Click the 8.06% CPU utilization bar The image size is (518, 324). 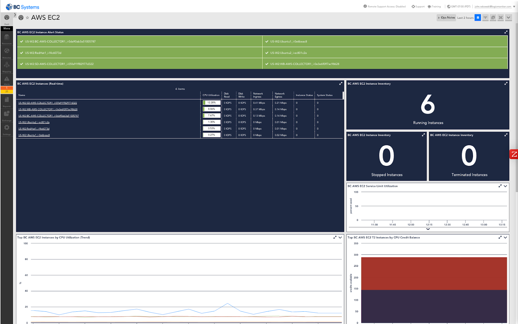[x=211, y=109]
